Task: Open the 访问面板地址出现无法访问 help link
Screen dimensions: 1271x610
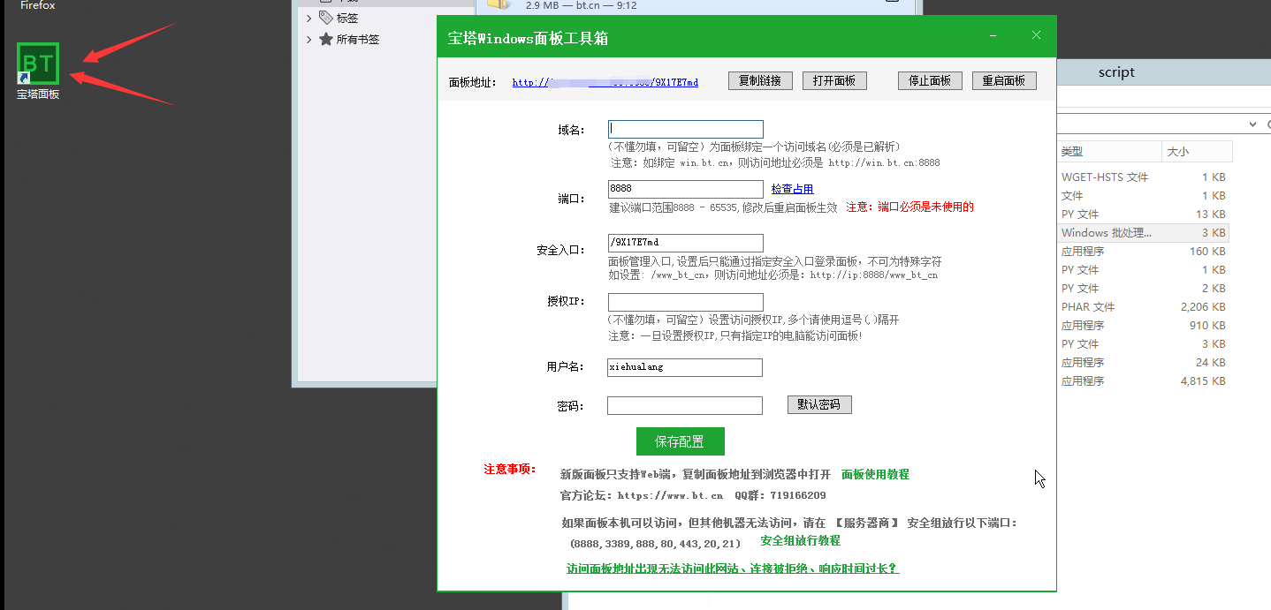Action: pyautogui.click(x=733, y=569)
